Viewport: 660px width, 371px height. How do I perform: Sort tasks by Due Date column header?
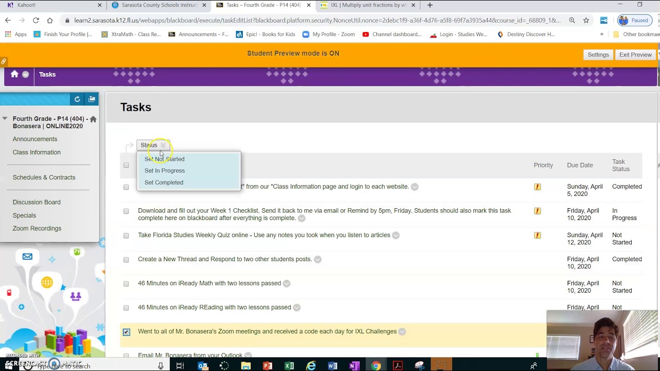(x=580, y=165)
